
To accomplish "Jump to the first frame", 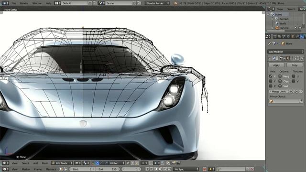I will (147, 169).
